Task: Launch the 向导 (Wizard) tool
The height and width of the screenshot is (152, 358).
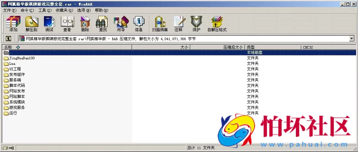Action: (x=121, y=24)
